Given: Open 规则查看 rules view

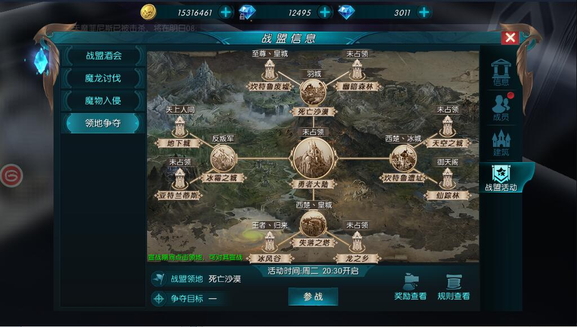Looking at the screenshot, I should tap(454, 287).
